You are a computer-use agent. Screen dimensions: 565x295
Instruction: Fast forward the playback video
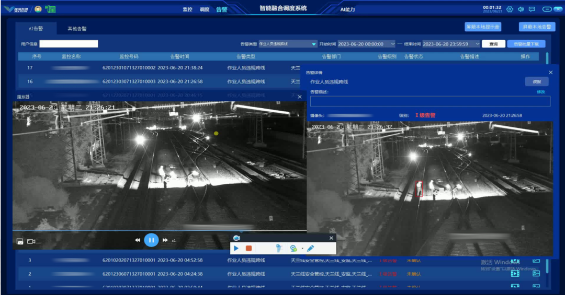click(165, 240)
